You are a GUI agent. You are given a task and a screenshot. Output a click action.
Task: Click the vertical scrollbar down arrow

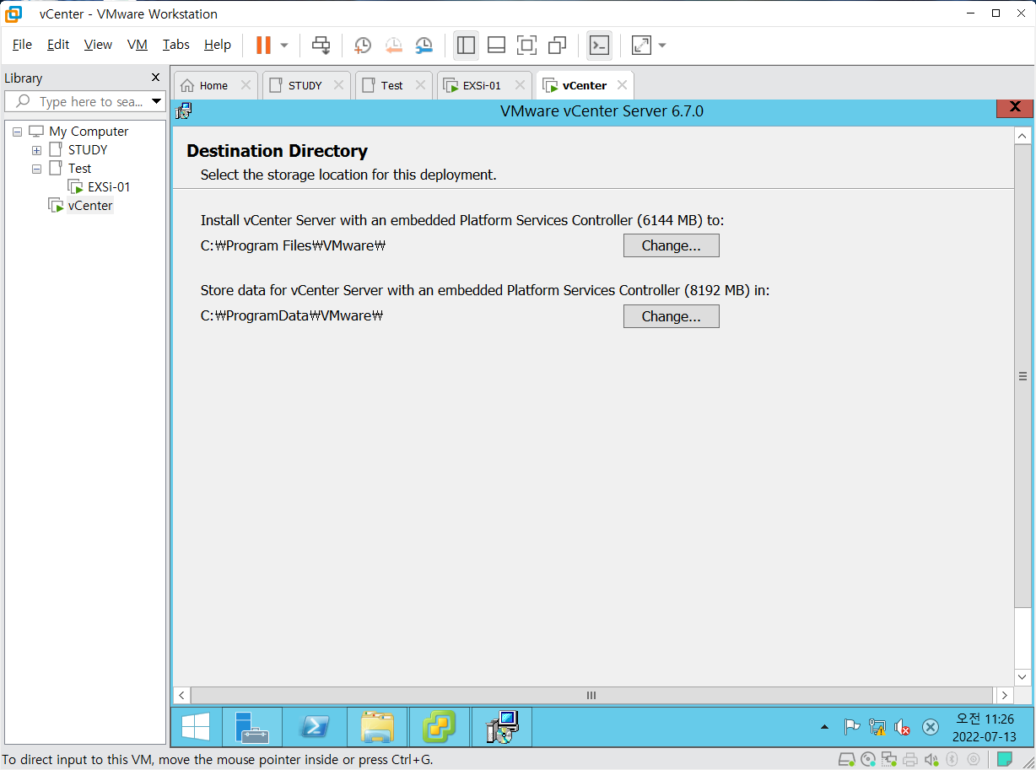coord(1023,676)
